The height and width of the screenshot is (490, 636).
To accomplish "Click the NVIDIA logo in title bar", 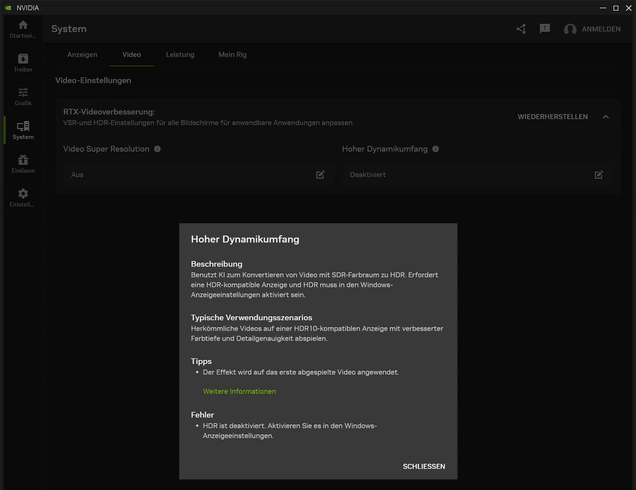I will (x=7, y=8).
